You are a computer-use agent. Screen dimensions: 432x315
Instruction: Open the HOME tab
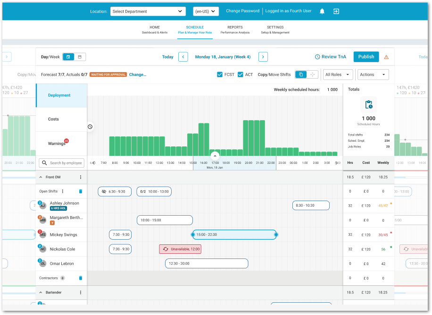155,30
